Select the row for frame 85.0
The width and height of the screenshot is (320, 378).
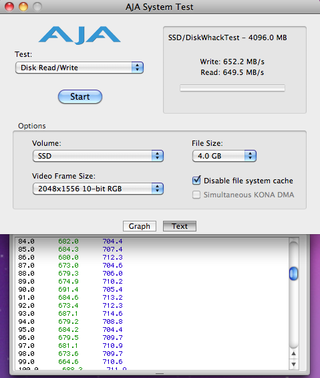tap(152, 250)
